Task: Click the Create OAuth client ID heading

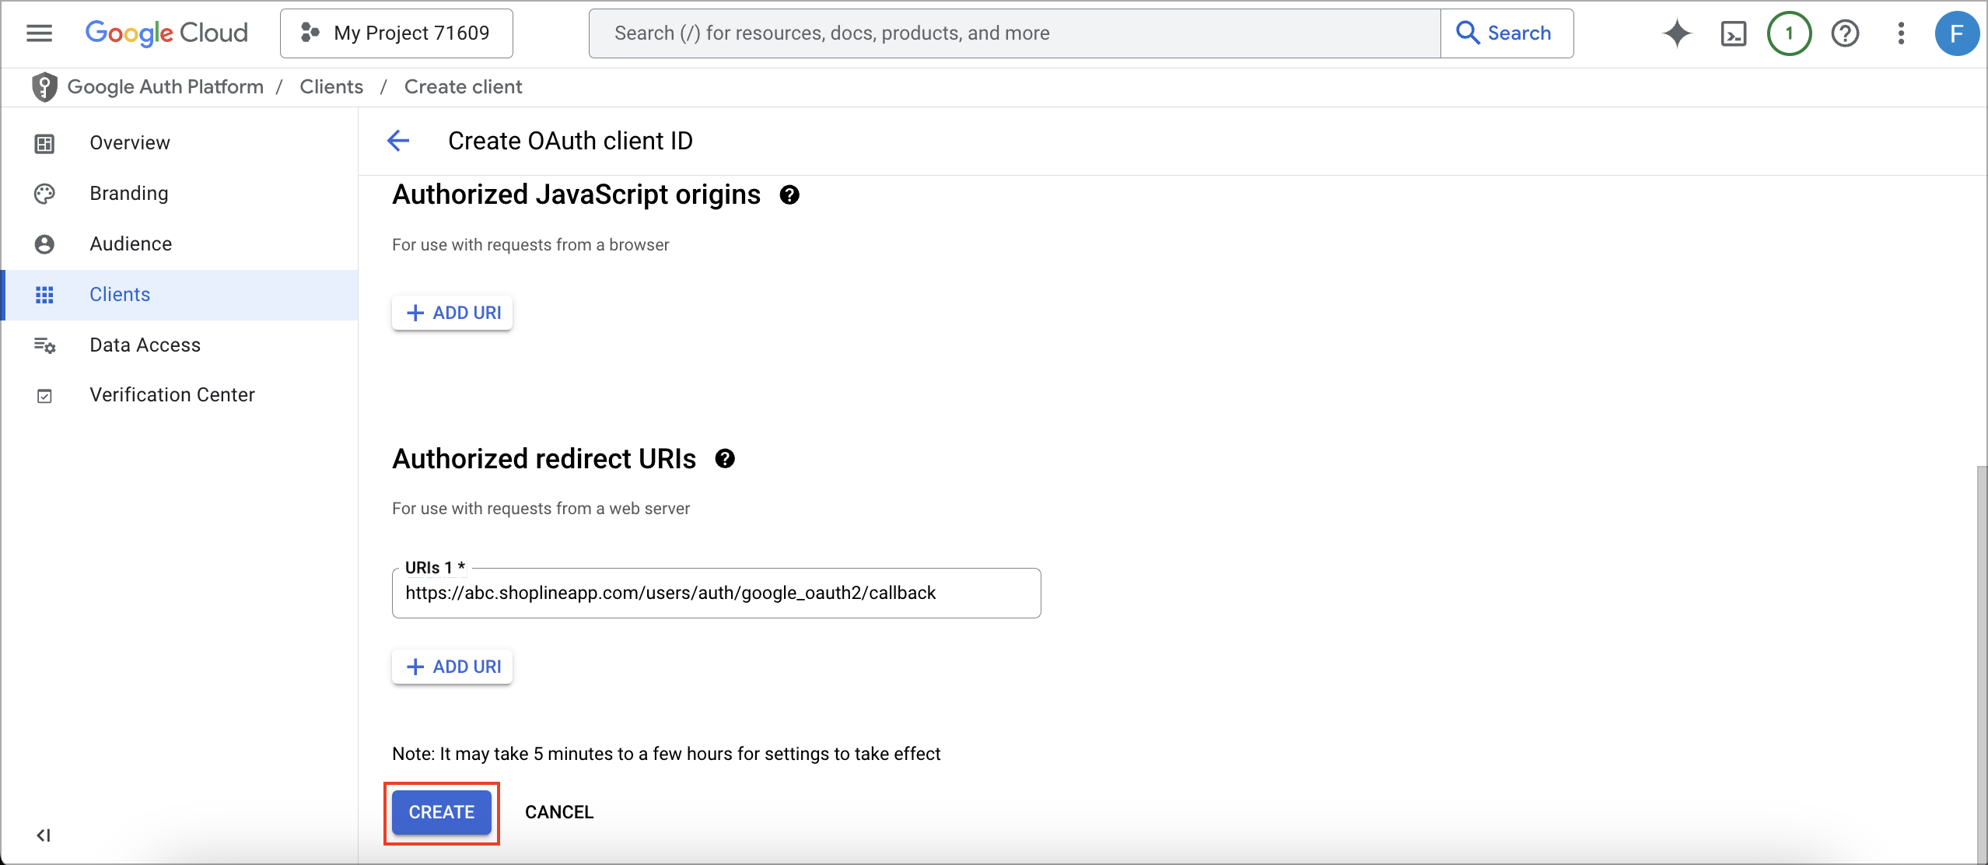Action: click(x=570, y=141)
